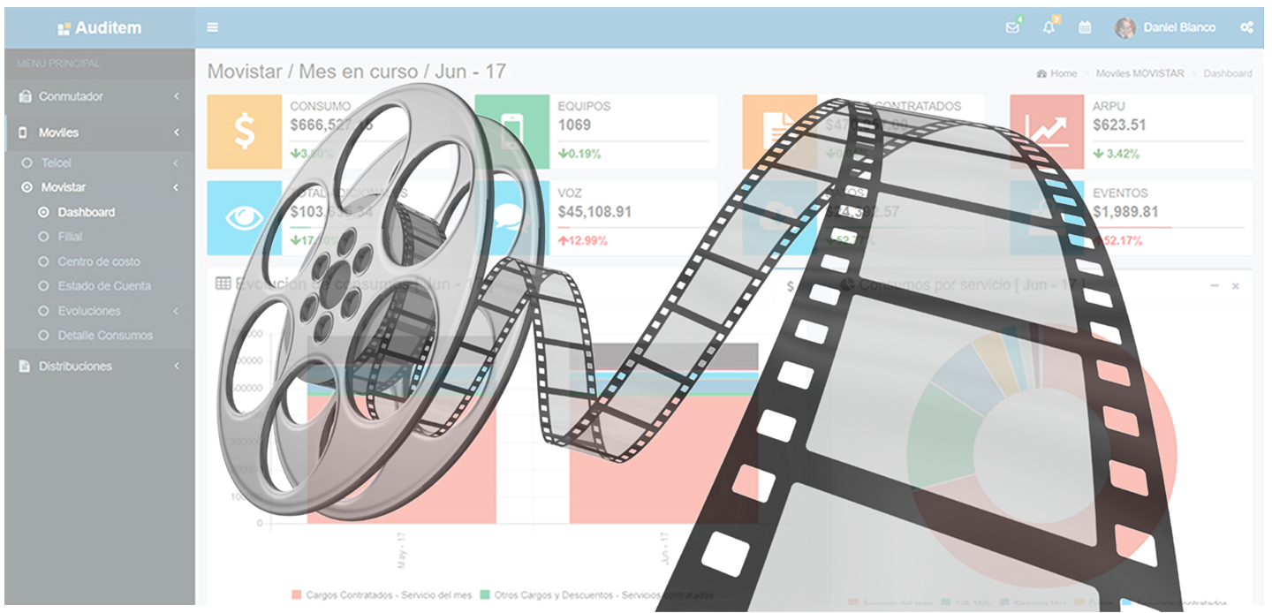The width and height of the screenshot is (1272, 613).
Task: Click the page title Movistar / Mes en curso
Action: pyautogui.click(x=357, y=72)
